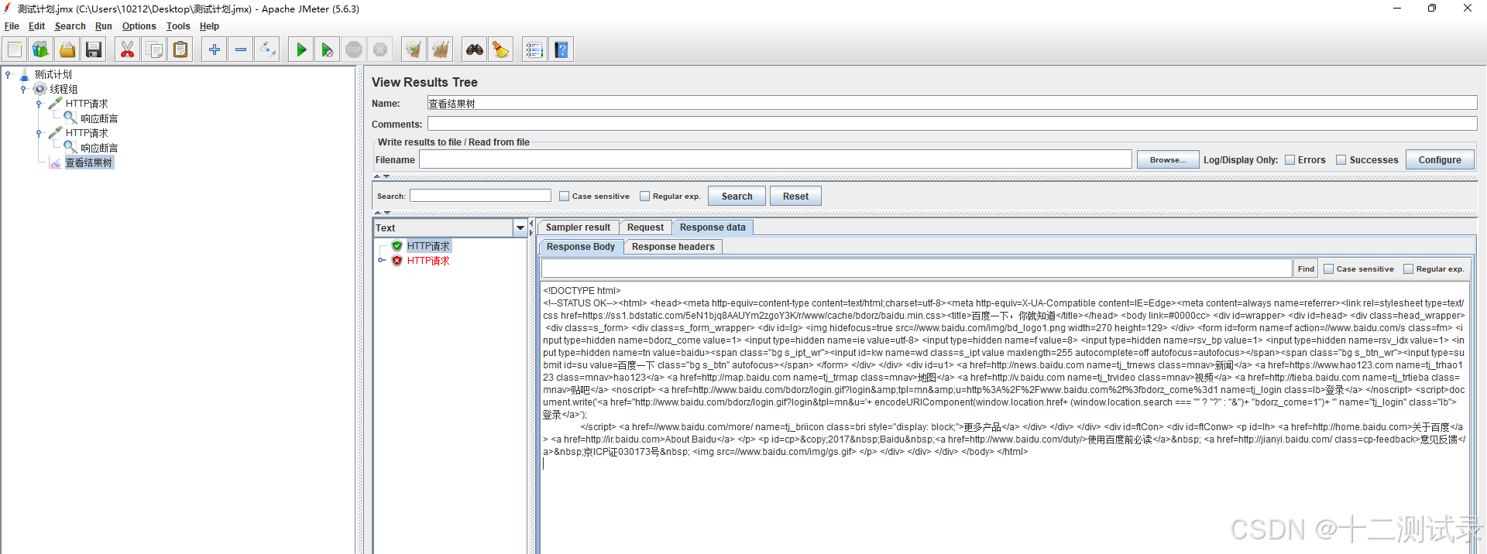Click the Find button
Screen dimensions: 1487x554
click(1306, 269)
